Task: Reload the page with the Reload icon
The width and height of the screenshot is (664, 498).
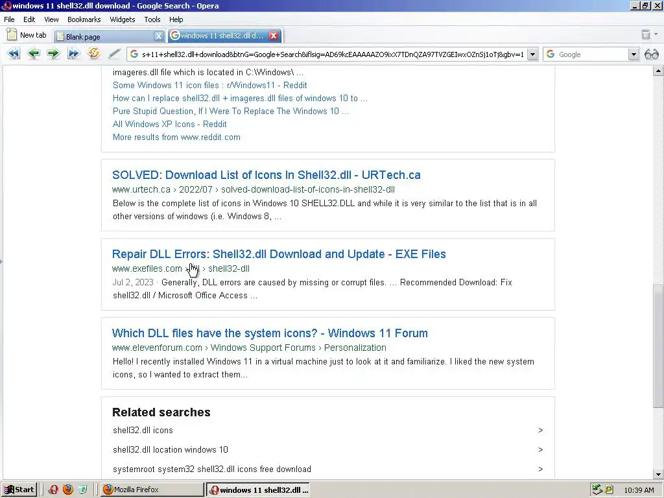Action: pos(94,54)
